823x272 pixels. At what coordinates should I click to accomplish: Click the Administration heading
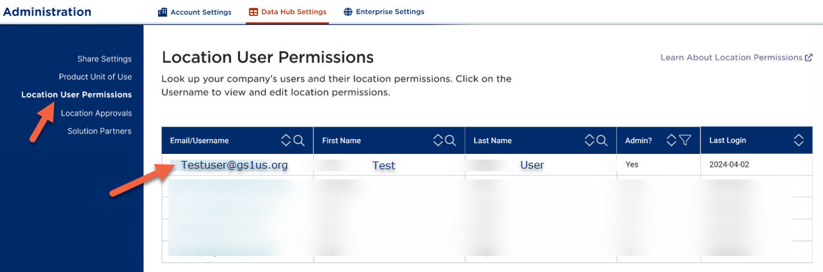pos(47,12)
